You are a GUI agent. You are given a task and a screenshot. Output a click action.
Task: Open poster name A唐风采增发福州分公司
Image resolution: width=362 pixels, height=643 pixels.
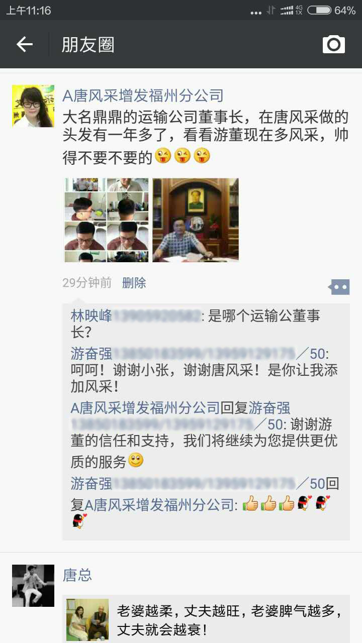143,95
